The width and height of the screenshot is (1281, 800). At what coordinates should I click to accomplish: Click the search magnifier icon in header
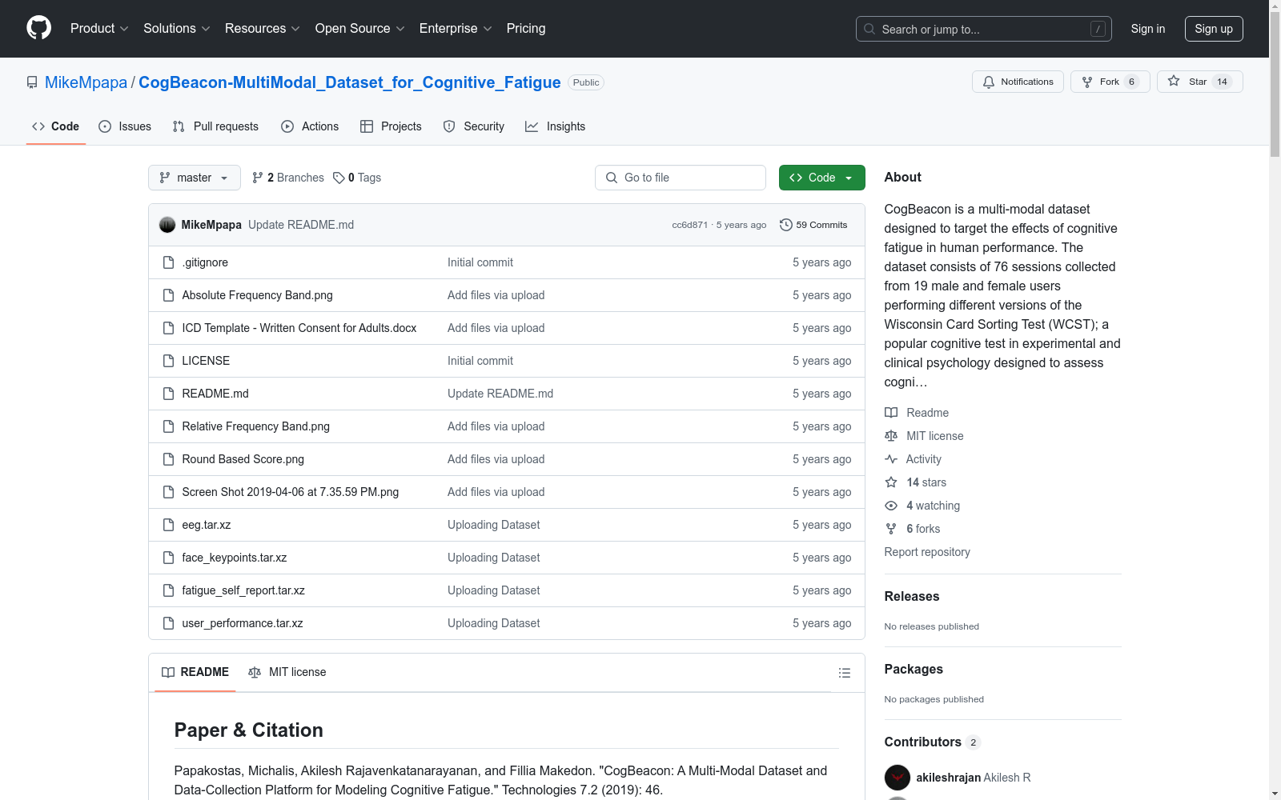869,29
